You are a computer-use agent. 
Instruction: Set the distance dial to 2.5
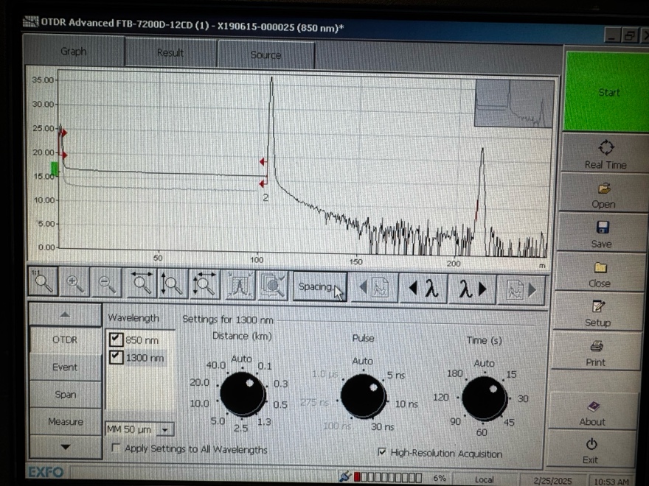(240, 428)
